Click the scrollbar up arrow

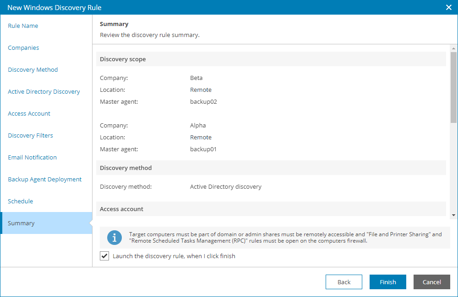pyautogui.click(x=453, y=48)
